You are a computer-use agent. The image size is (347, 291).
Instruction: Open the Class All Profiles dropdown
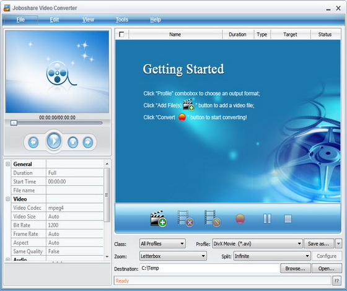[162, 244]
